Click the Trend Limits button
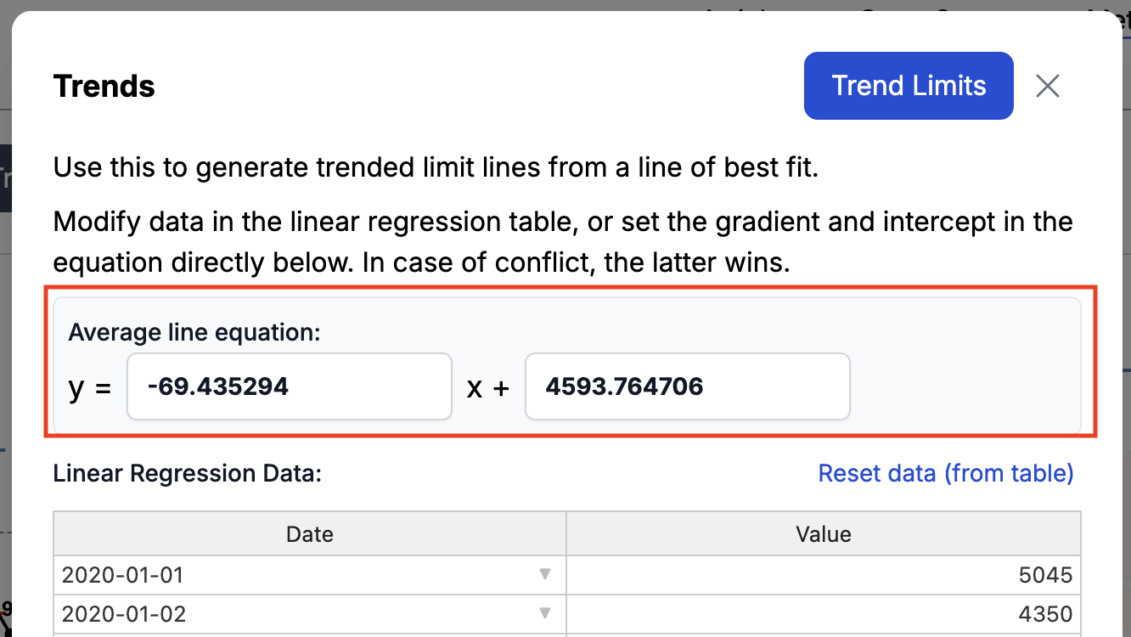 (909, 86)
